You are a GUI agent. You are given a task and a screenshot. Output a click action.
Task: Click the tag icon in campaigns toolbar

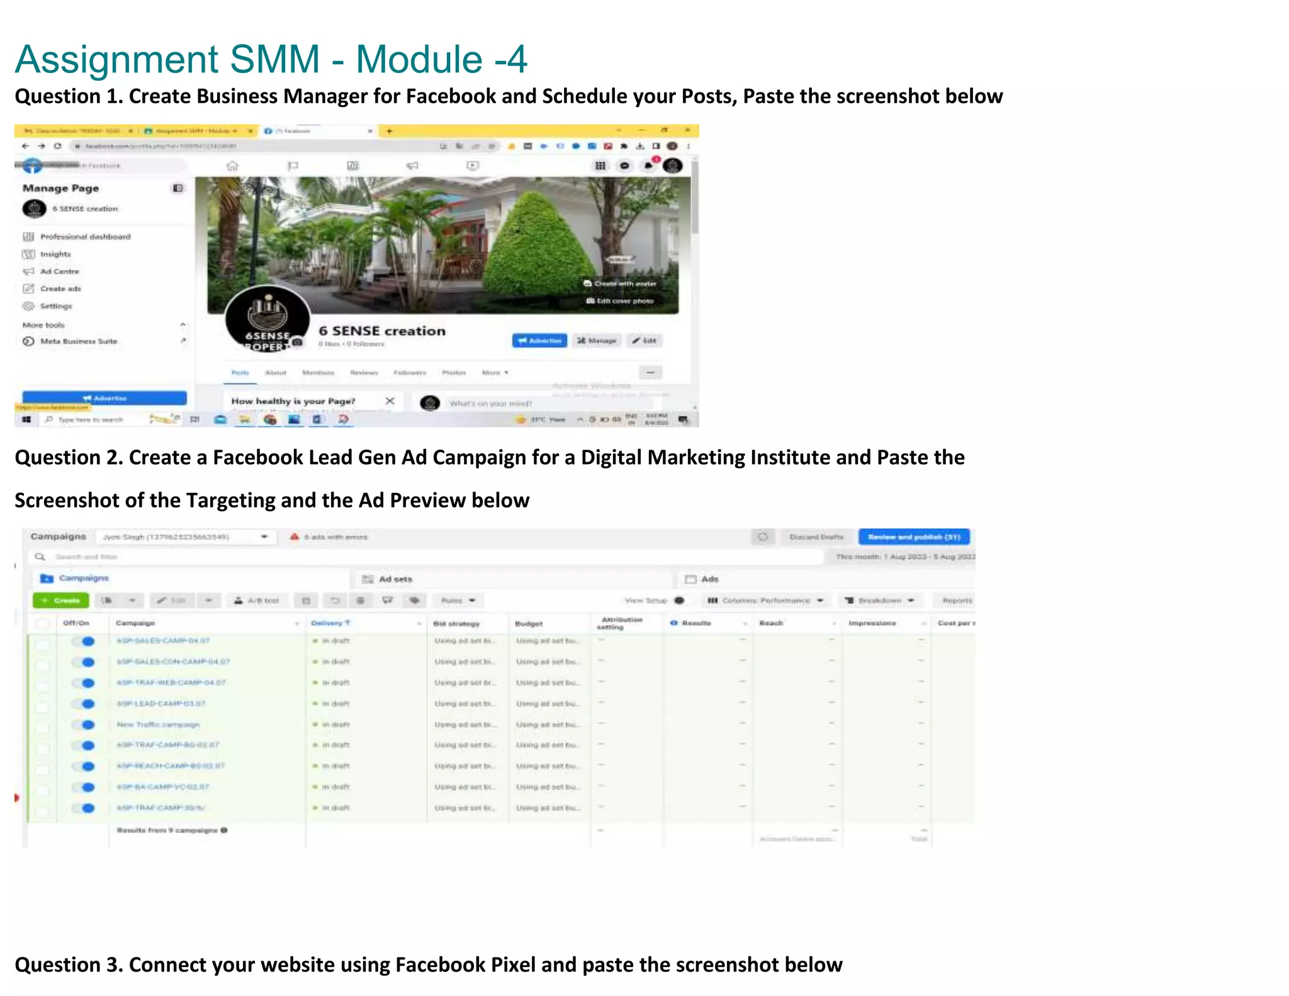point(414,601)
